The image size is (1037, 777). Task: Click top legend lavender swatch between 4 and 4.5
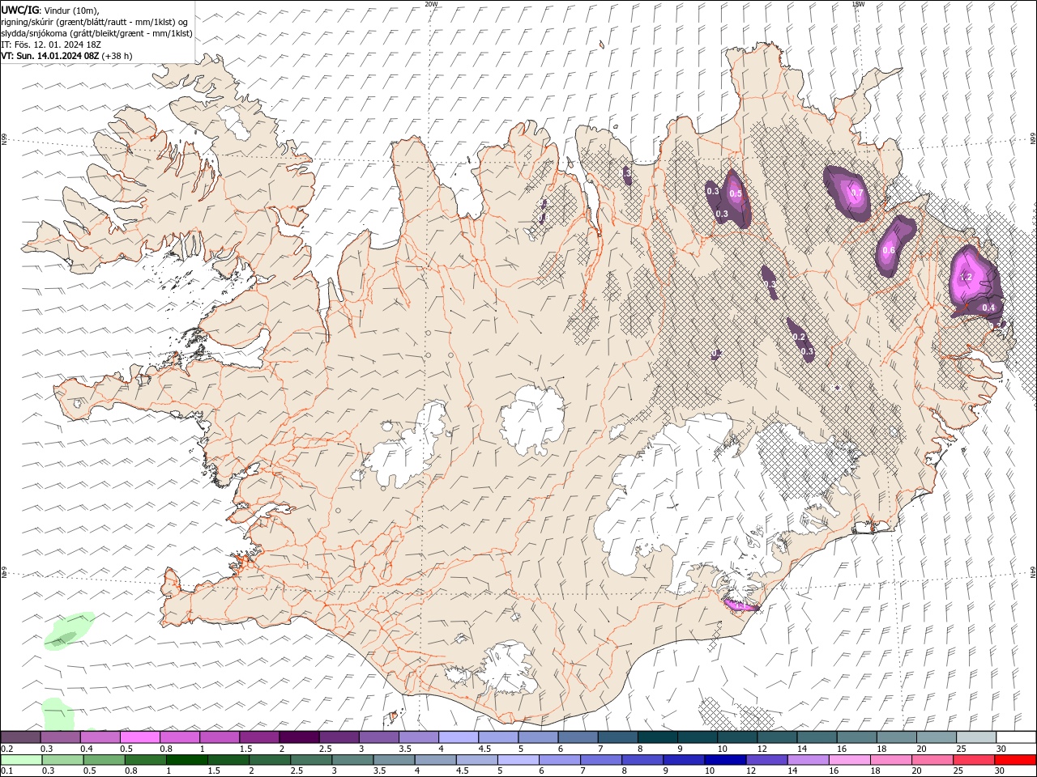459,737
